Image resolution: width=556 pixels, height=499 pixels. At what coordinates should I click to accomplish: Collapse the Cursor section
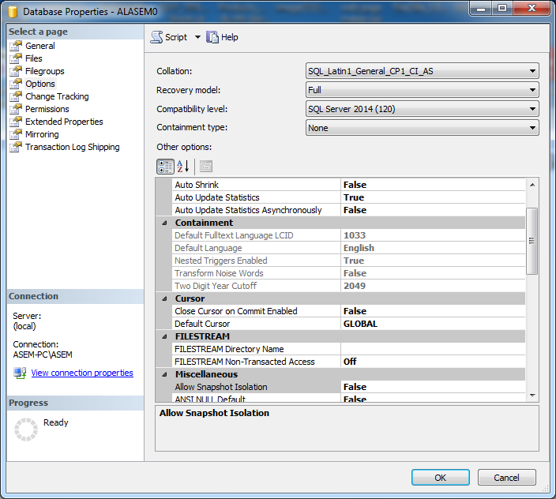pos(164,298)
